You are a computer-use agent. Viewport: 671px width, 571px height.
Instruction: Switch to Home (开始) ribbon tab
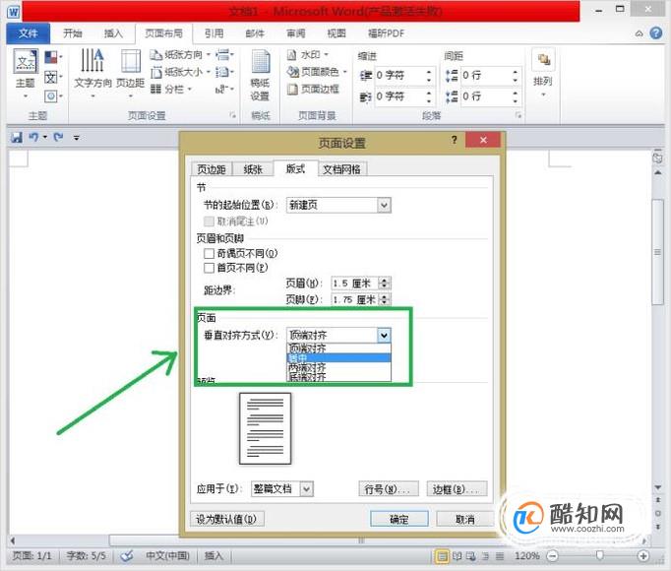73,33
